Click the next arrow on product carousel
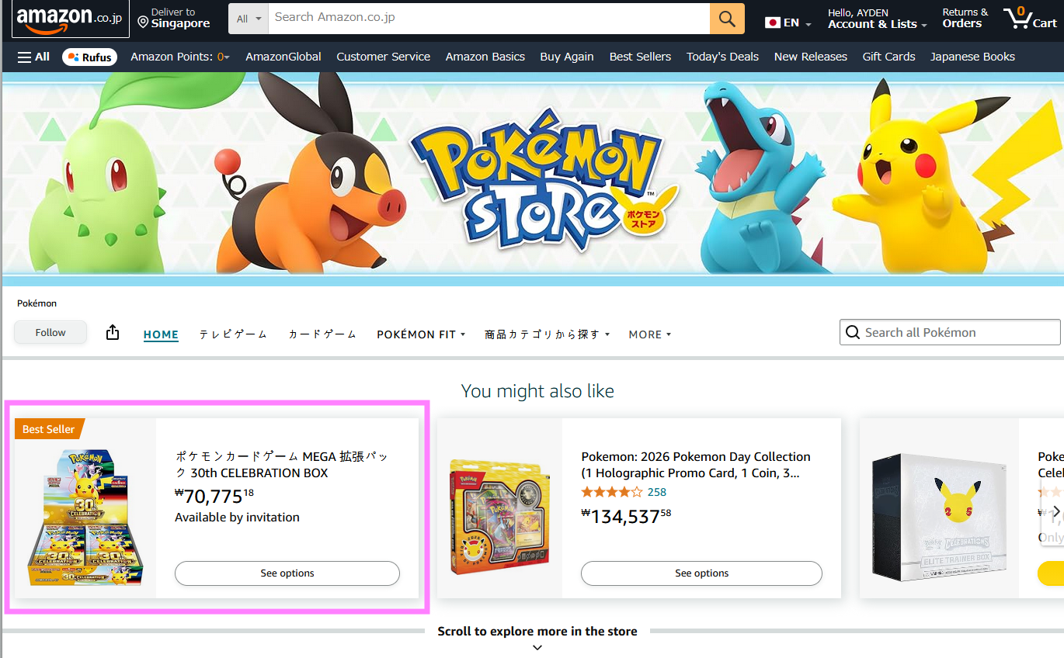The width and height of the screenshot is (1064, 658). pyautogui.click(x=1055, y=511)
